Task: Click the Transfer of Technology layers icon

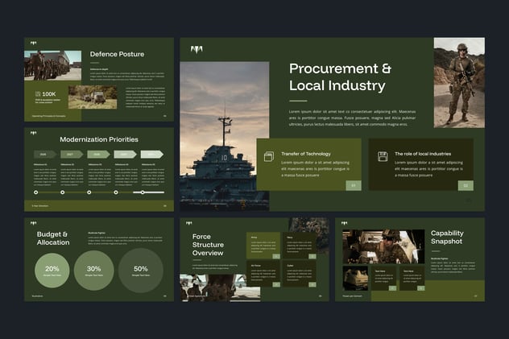Action: (x=269, y=156)
